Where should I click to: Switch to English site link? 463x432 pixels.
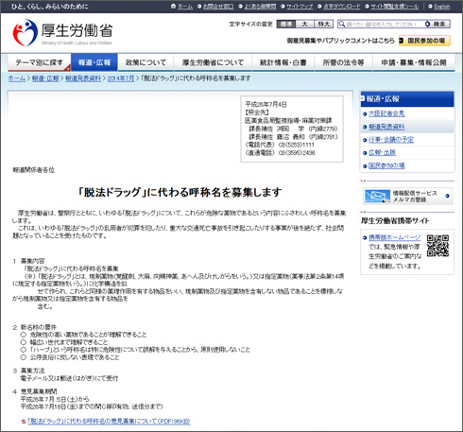click(x=442, y=7)
